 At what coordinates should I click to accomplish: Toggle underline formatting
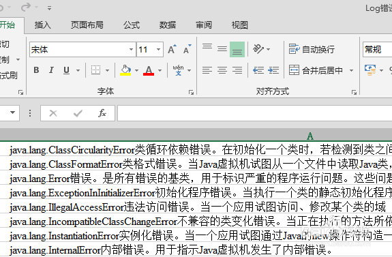coord(66,70)
